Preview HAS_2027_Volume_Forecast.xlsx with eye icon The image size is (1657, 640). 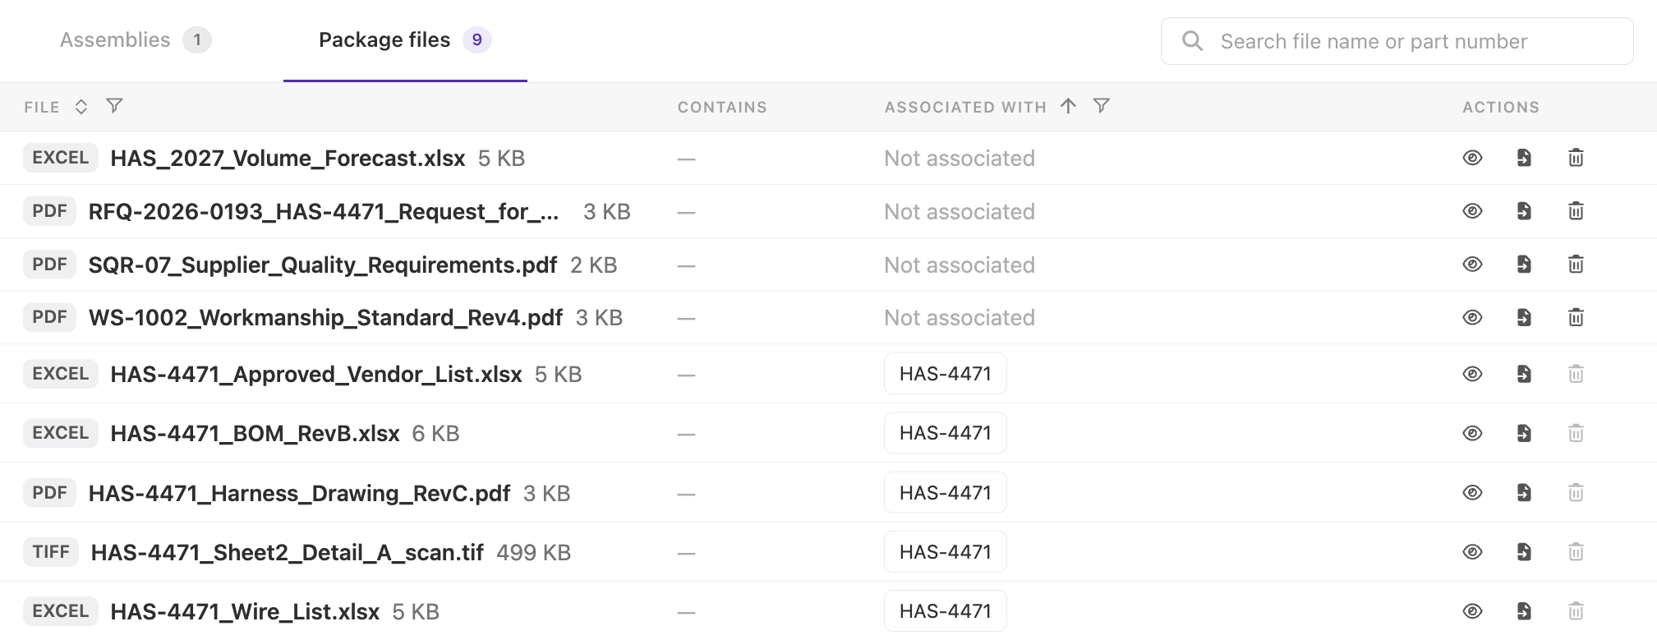click(x=1472, y=158)
